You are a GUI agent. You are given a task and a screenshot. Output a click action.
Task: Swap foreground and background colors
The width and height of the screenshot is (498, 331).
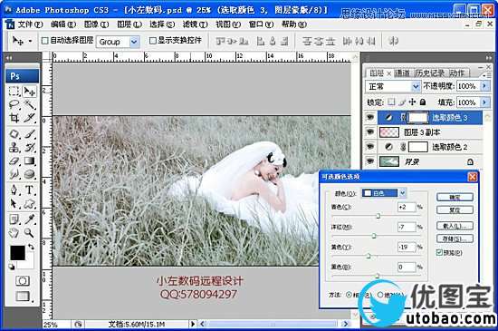pos(31,247)
